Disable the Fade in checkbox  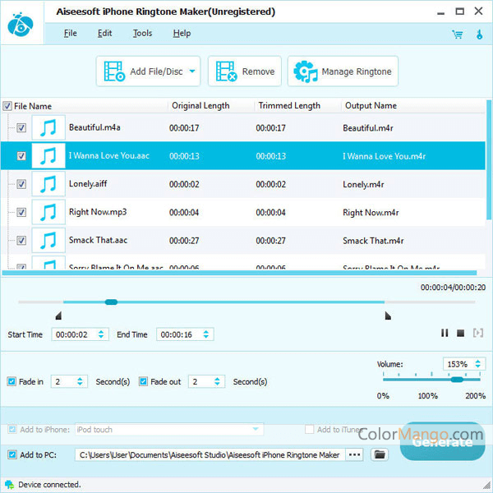tap(12, 382)
